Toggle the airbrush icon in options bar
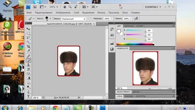The image size is (195, 110). click(136, 19)
